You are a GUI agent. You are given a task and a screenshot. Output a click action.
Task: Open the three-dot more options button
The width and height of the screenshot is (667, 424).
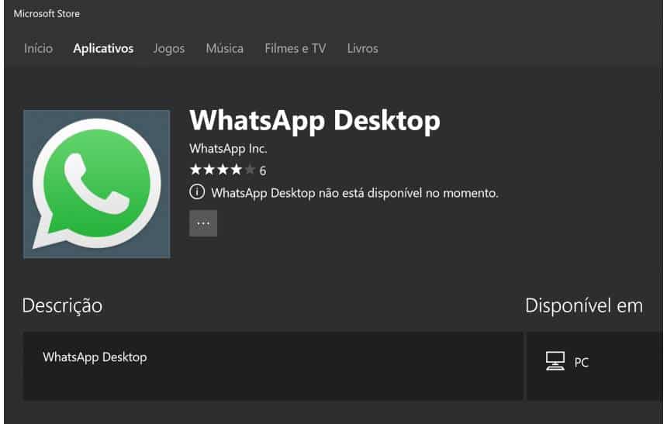tap(203, 223)
